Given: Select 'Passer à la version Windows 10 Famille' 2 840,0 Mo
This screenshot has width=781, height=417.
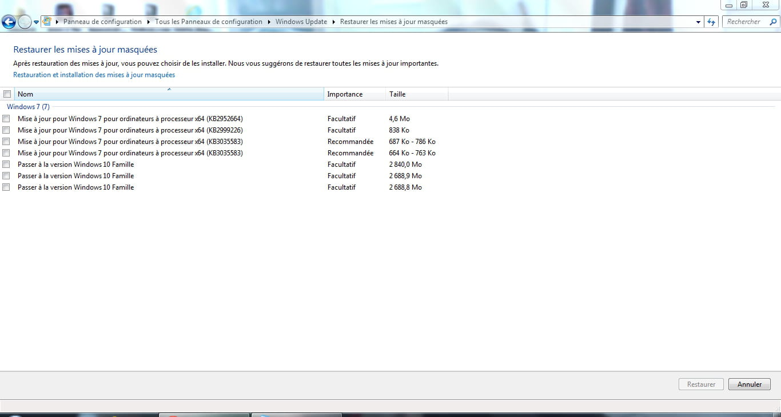Looking at the screenshot, I should point(76,165).
